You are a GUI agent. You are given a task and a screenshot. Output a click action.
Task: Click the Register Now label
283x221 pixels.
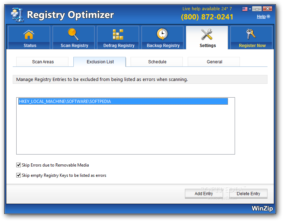click(x=252, y=46)
